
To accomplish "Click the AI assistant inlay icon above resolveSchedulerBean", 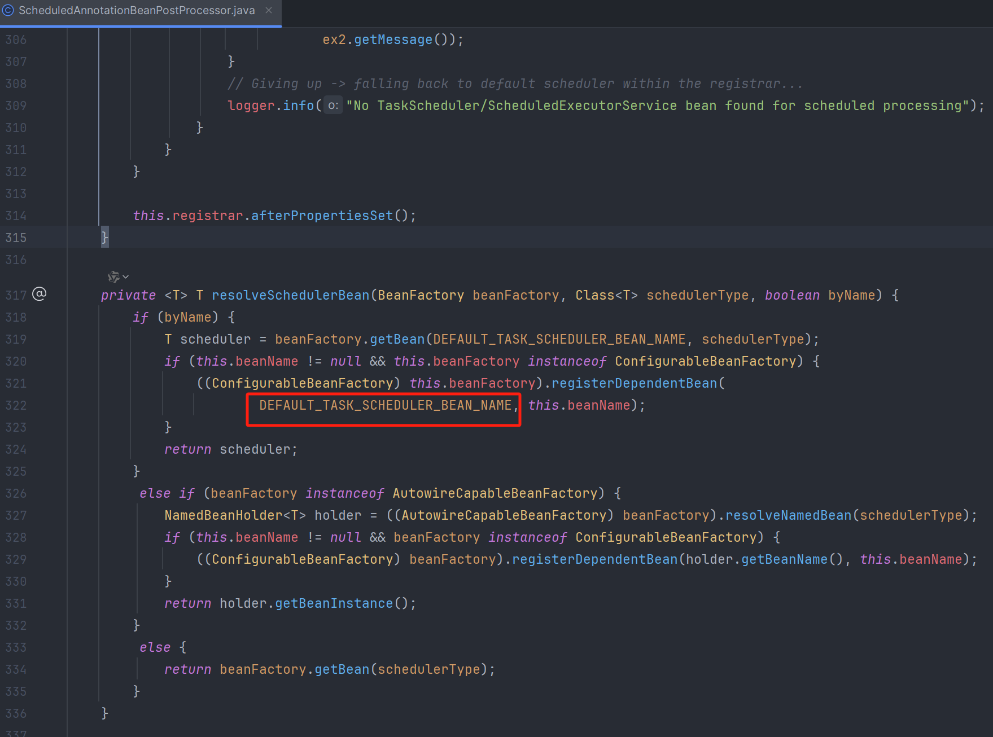I will (x=113, y=277).
